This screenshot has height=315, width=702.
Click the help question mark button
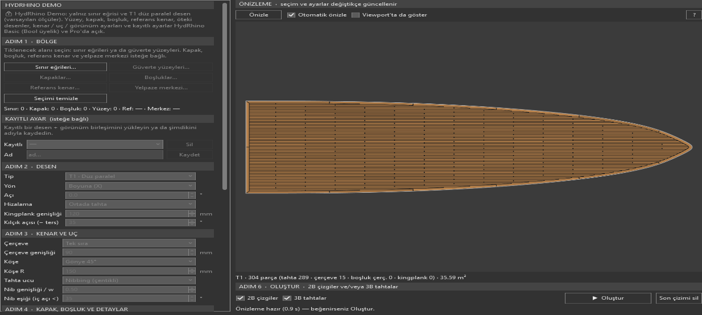(x=693, y=15)
